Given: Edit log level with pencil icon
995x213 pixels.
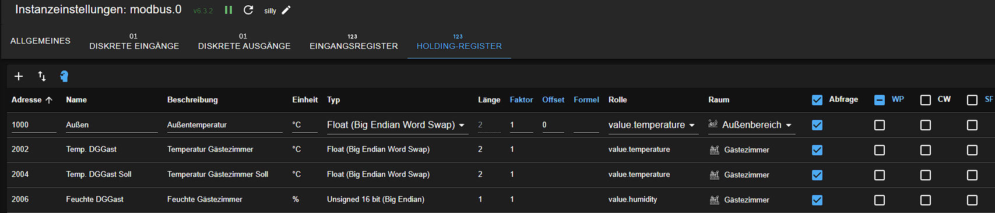Looking at the screenshot, I should [x=286, y=10].
